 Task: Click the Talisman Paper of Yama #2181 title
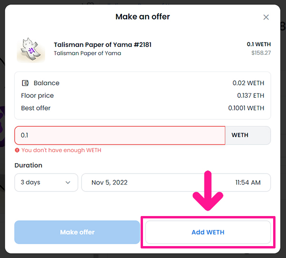click(102, 44)
